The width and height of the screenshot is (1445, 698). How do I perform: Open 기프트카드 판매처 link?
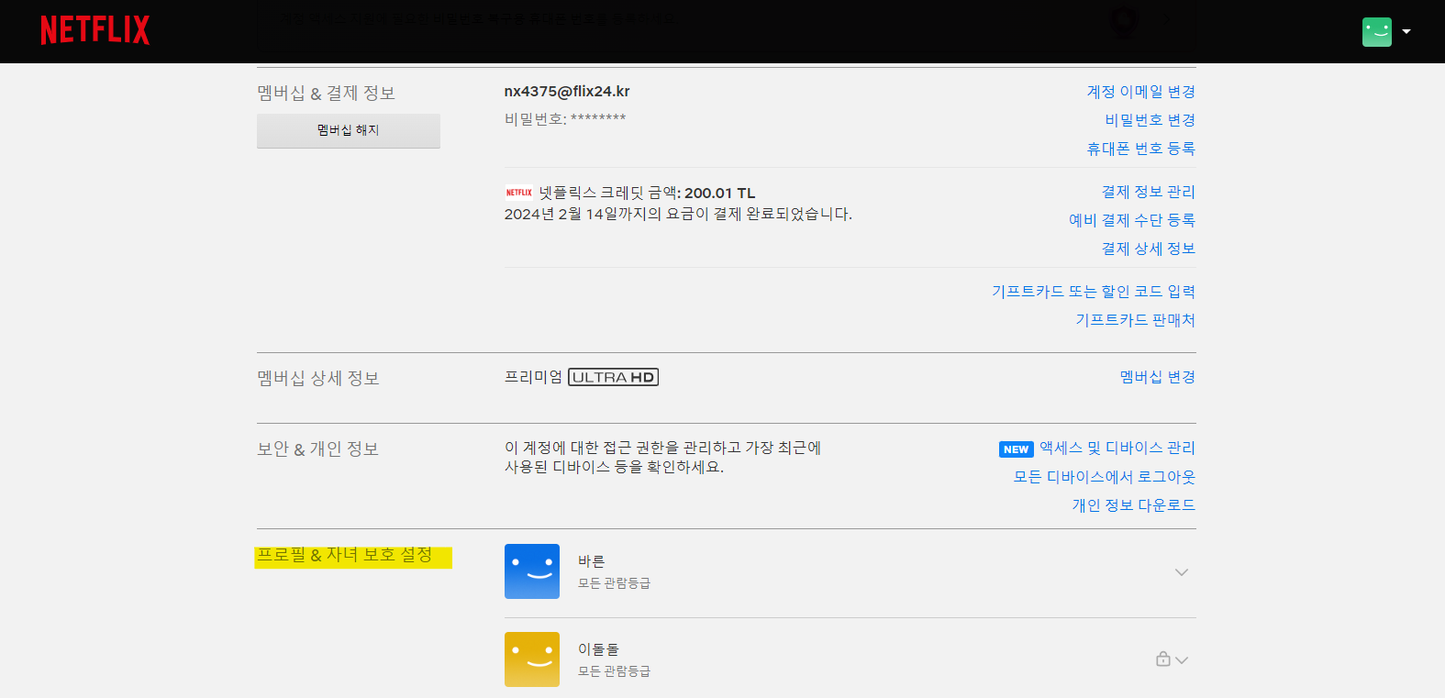coord(1135,320)
